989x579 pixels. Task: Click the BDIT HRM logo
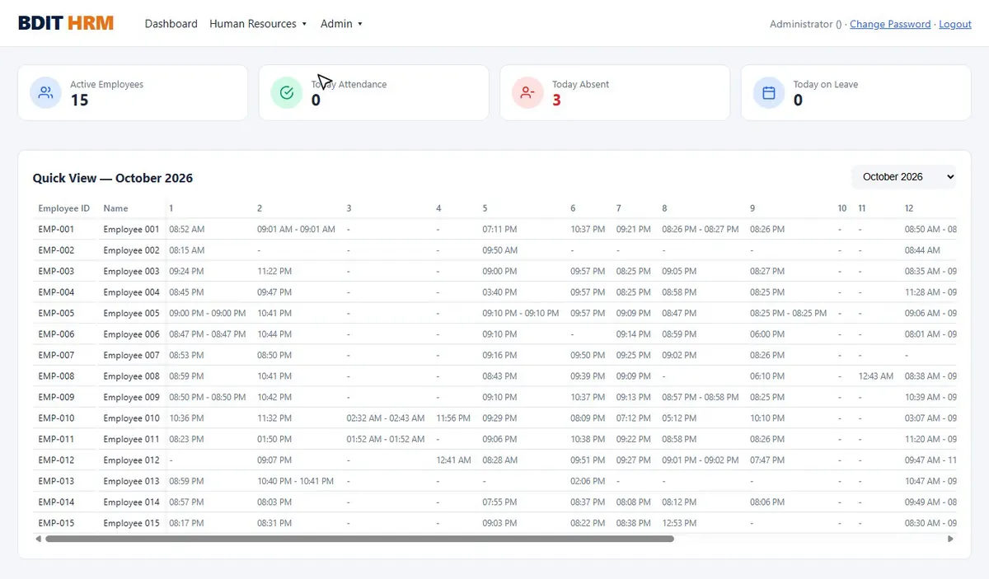pyautogui.click(x=66, y=23)
